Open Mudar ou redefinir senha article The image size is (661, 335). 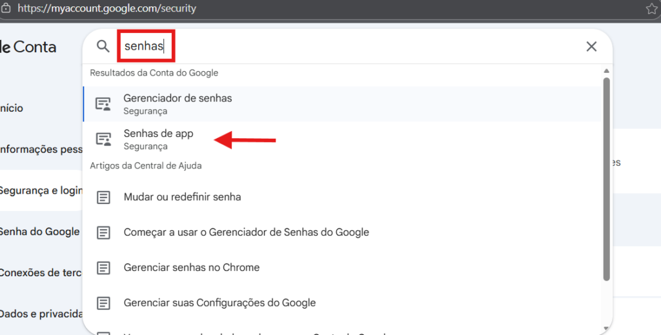pyautogui.click(x=182, y=197)
